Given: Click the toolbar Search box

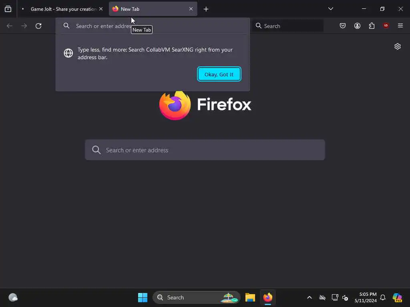Looking at the screenshot, I should 288,26.
